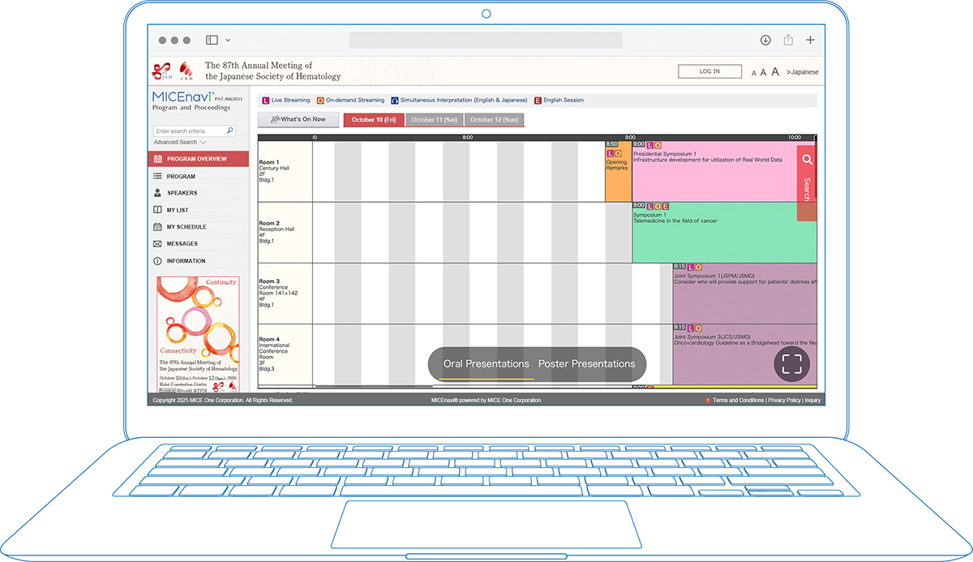Type in the Enter search criteria field
The width and height of the screenshot is (973, 562).
pos(190,131)
